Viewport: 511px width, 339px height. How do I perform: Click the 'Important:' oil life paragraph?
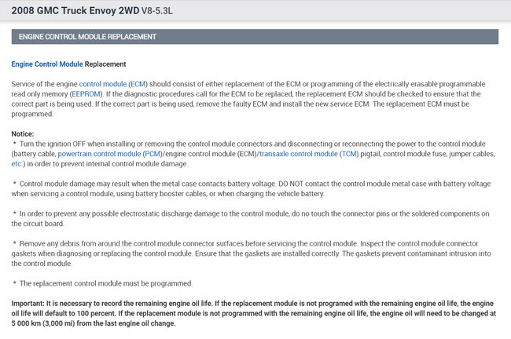pos(254,313)
